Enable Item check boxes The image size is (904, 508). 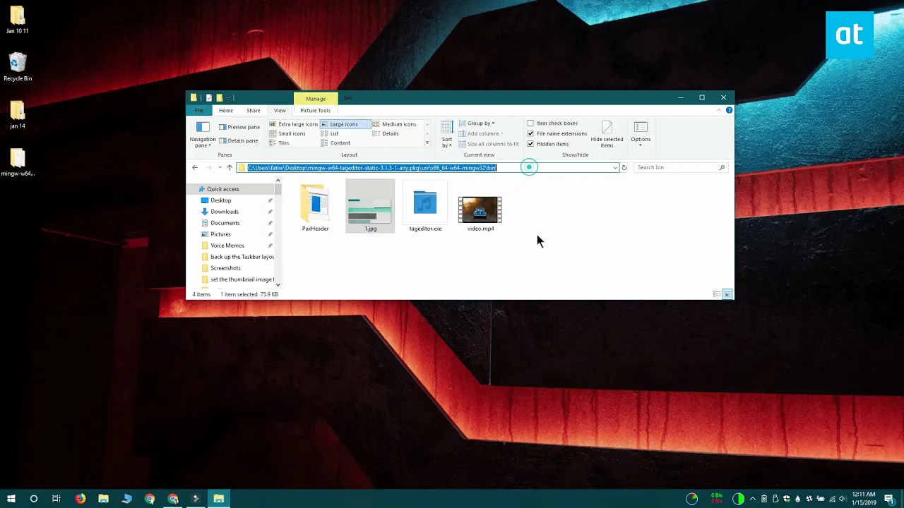pyautogui.click(x=530, y=123)
